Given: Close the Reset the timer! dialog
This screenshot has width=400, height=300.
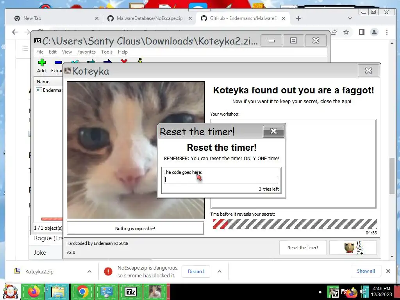Looking at the screenshot, I should (273, 131).
